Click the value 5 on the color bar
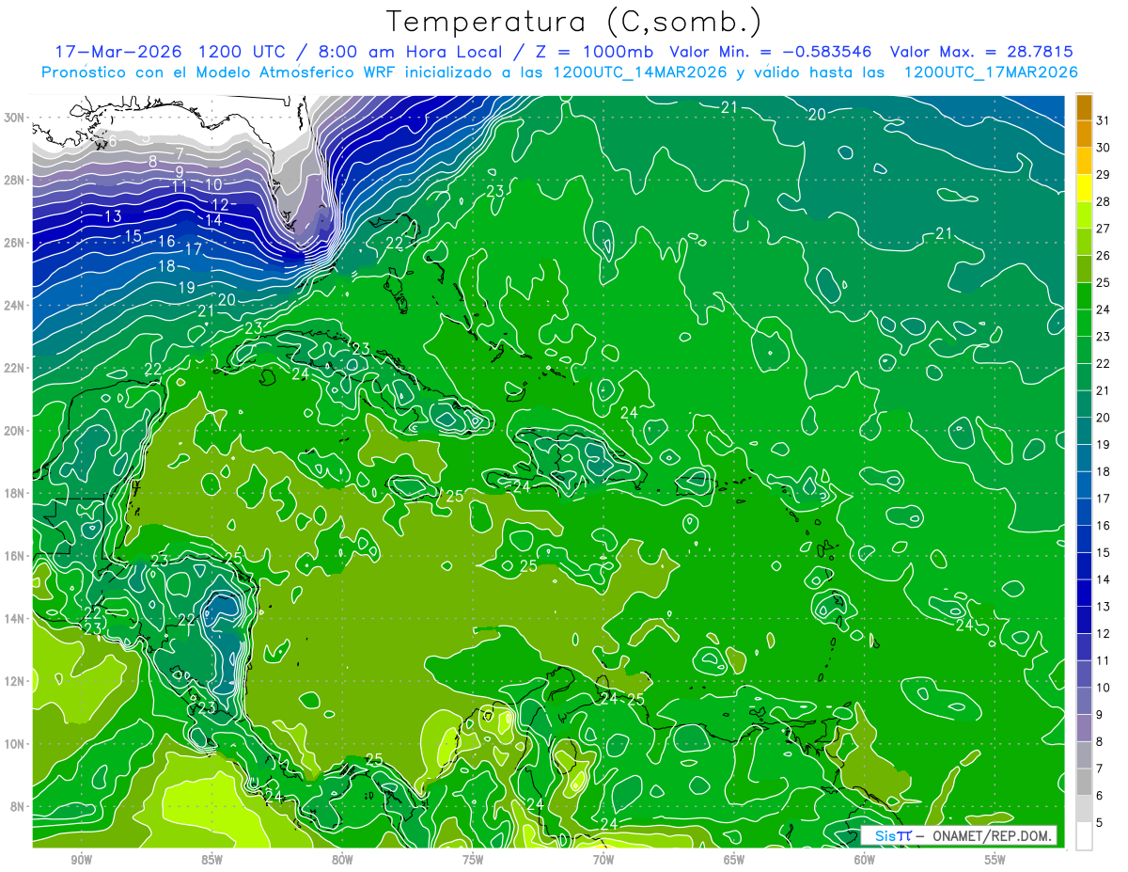The image size is (1128, 872). click(x=1101, y=823)
